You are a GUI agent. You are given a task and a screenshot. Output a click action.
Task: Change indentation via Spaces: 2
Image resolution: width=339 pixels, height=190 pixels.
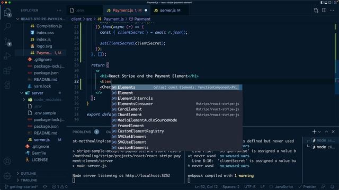(x=231, y=187)
